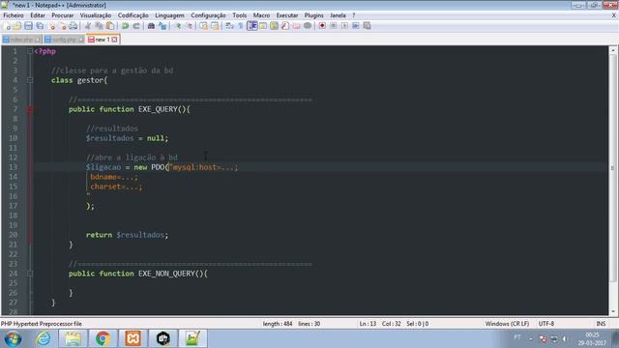
Task: Toggle the highlighted indent guide button
Action: tap(251, 26)
